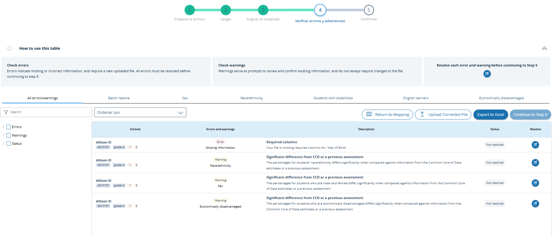
Task: Click resolve icon for Required columns error
Action: click(x=535, y=145)
